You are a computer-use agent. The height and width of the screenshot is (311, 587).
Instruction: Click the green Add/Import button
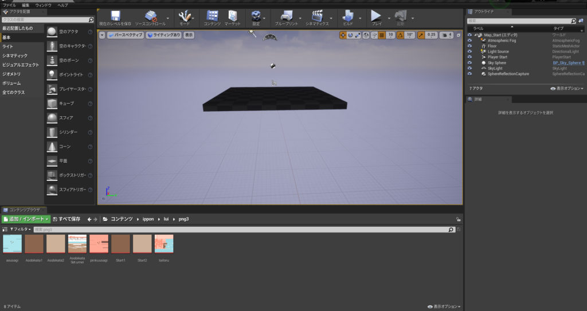pos(26,219)
